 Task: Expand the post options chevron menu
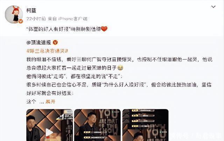pyautogui.click(x=213, y=7)
